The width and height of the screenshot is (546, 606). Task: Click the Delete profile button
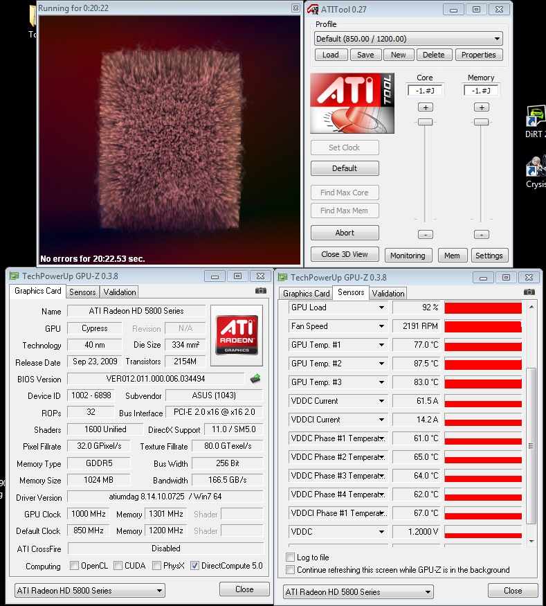coord(434,55)
